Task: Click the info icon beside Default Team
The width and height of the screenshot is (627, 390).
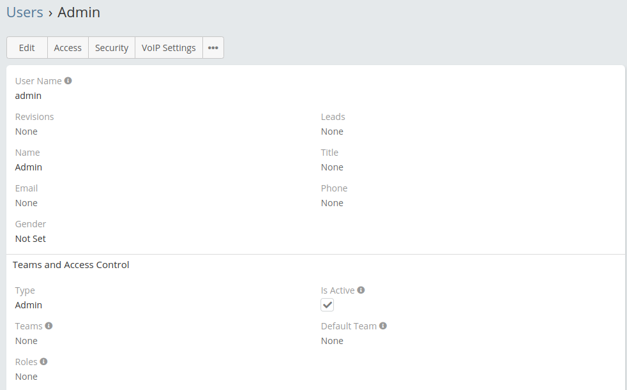Action: pyautogui.click(x=383, y=326)
